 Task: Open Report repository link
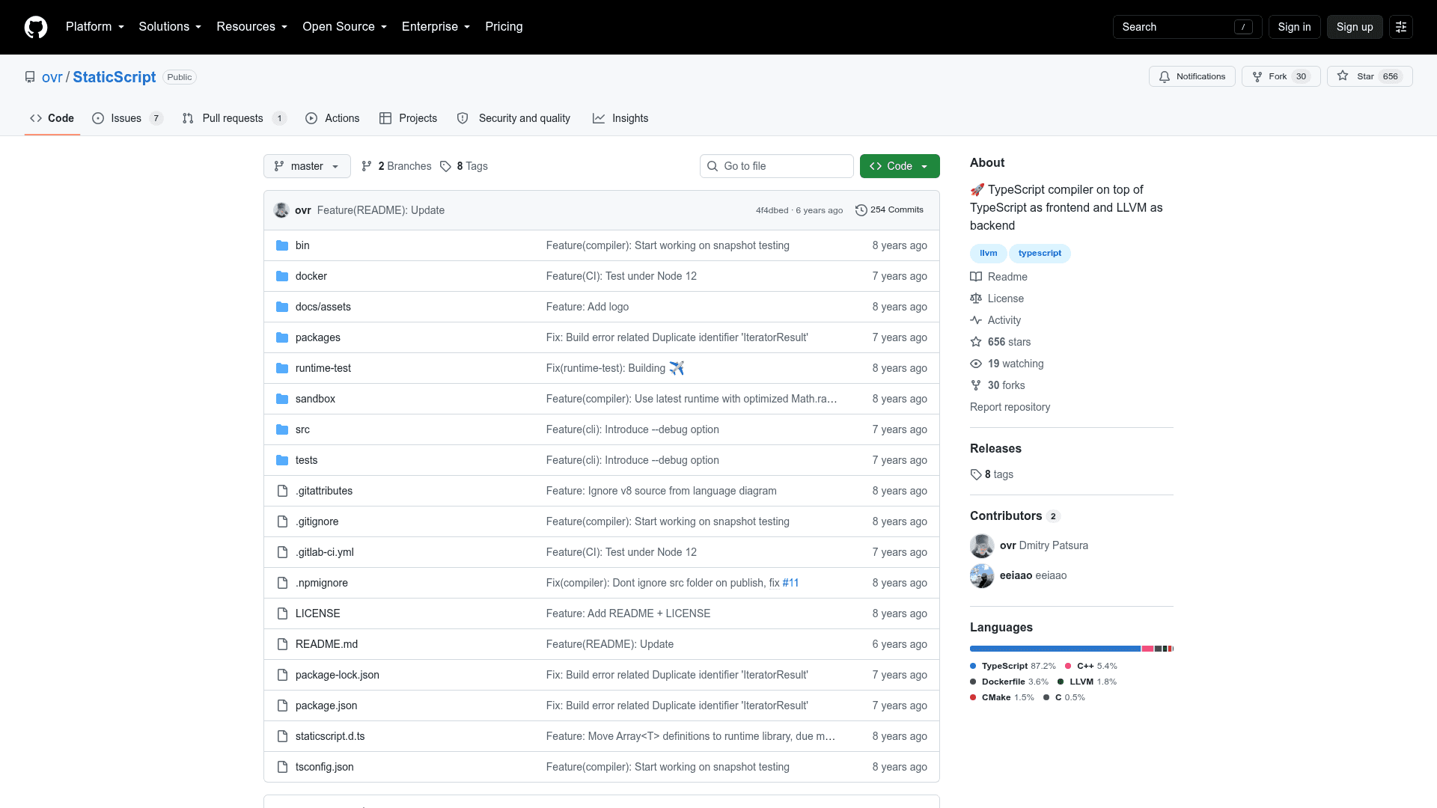click(x=1010, y=407)
